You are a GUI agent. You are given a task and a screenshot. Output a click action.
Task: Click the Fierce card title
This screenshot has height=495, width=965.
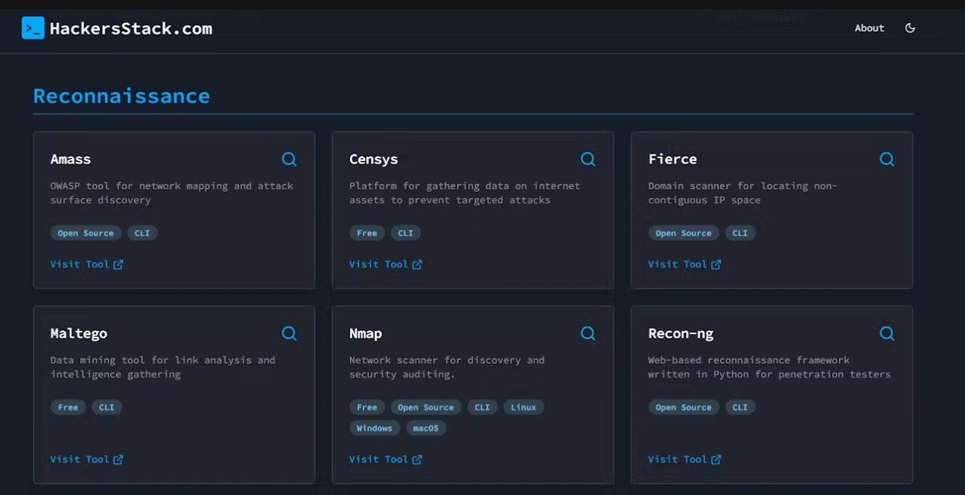tap(673, 159)
